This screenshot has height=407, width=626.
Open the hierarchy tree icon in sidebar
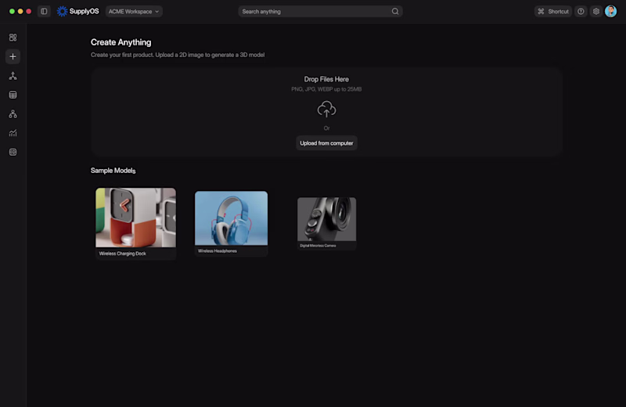point(13,75)
